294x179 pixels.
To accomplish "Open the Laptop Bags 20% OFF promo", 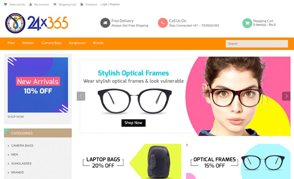I will pyautogui.click(x=131, y=161).
